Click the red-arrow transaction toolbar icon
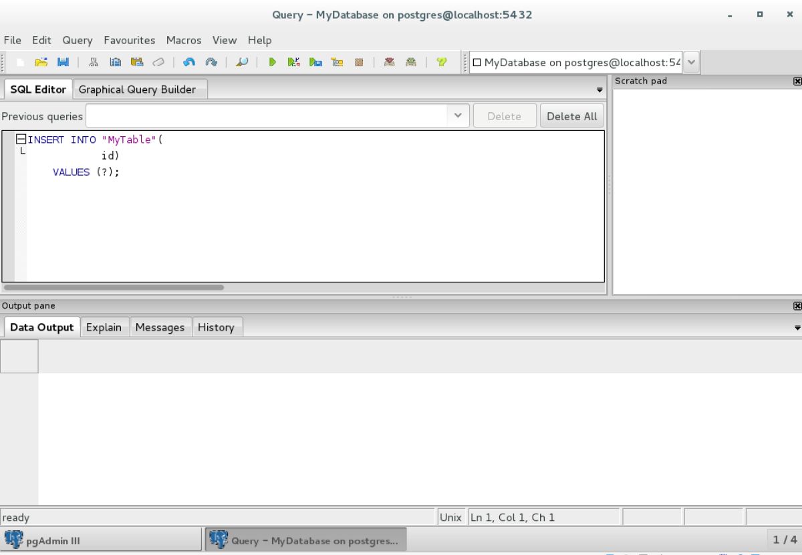Screen dimensions: 802x555 tap(389, 62)
